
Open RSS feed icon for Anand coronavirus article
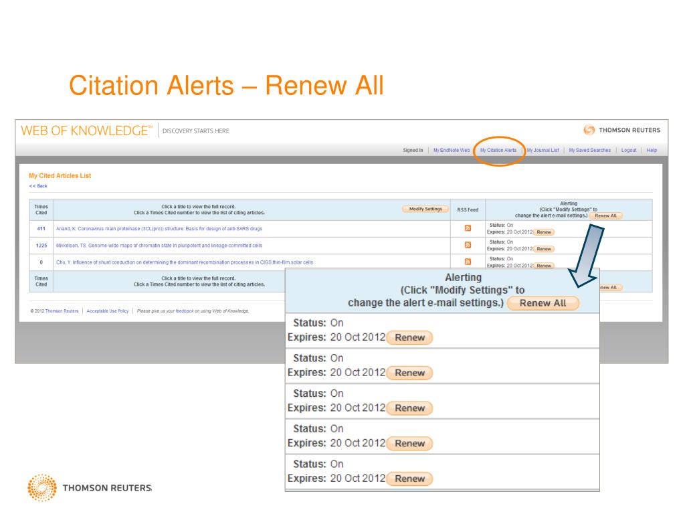[x=468, y=228]
